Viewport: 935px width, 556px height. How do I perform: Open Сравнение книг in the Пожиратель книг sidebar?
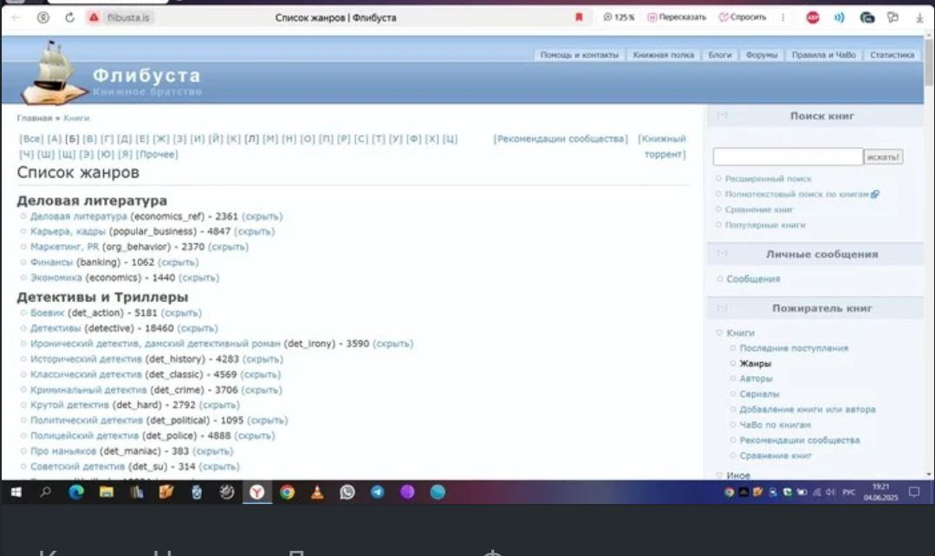776,456
